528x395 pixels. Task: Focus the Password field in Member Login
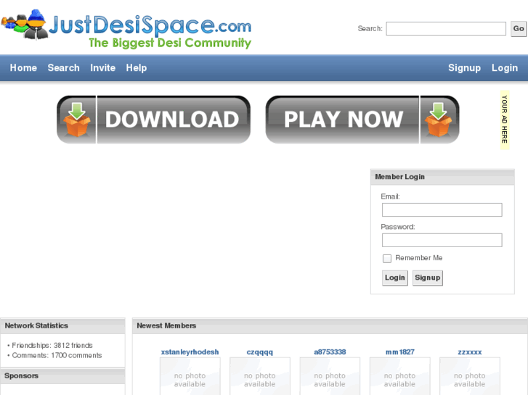pos(442,240)
